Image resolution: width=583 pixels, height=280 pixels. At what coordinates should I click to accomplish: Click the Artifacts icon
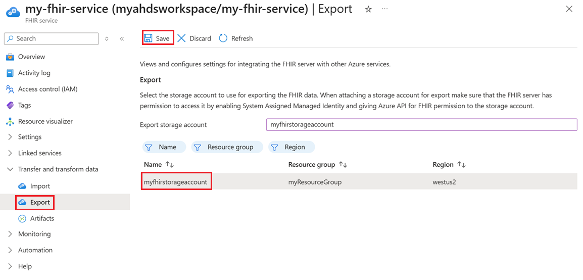coord(22,219)
